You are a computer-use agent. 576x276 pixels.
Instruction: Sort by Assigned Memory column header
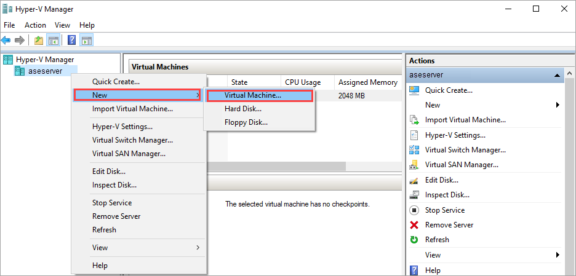(368, 82)
